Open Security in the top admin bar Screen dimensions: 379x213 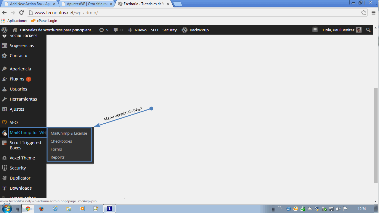pos(169,30)
